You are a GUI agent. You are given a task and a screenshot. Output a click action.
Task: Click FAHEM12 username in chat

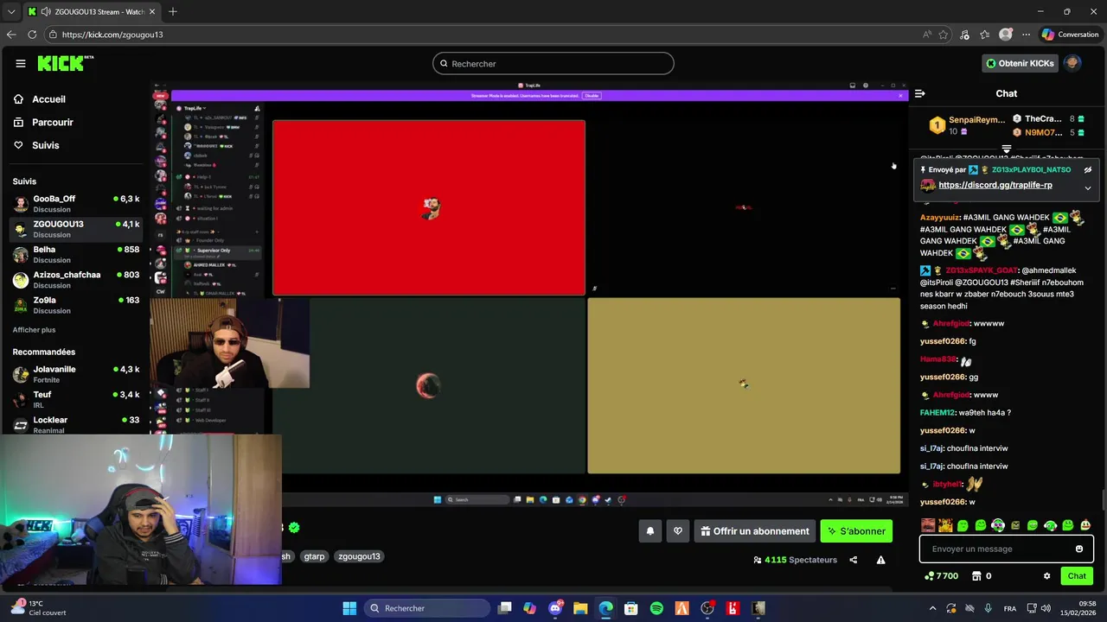[937, 413]
